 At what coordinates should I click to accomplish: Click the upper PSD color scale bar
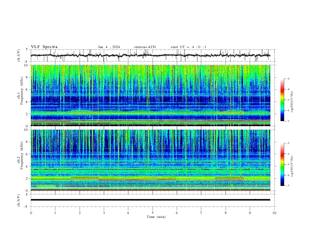pyautogui.click(x=282, y=100)
